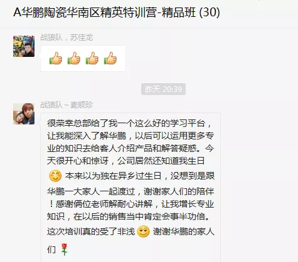Click sender name 战狼队，苏佳龙

[67, 38]
